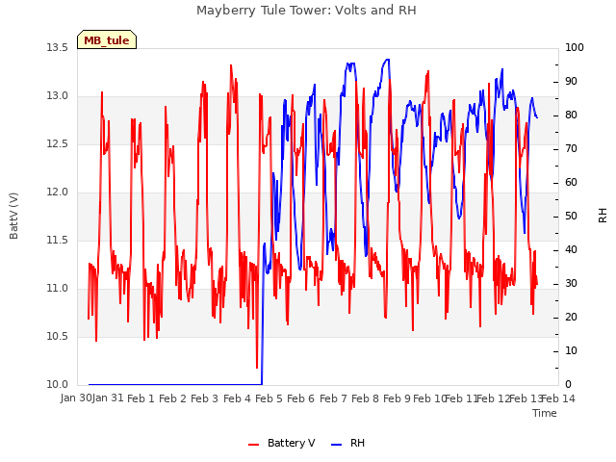Viewport: 616px width, 462px height.
Task: Click the MB_tule label box
Action: point(107,39)
